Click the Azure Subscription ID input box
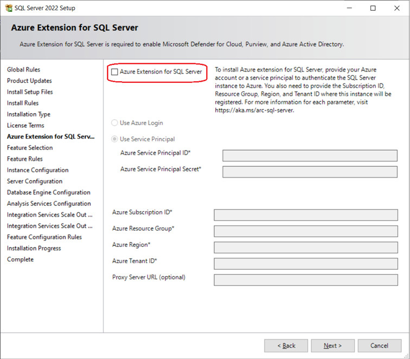Viewport: 410px width, 359px height. pos(306,215)
